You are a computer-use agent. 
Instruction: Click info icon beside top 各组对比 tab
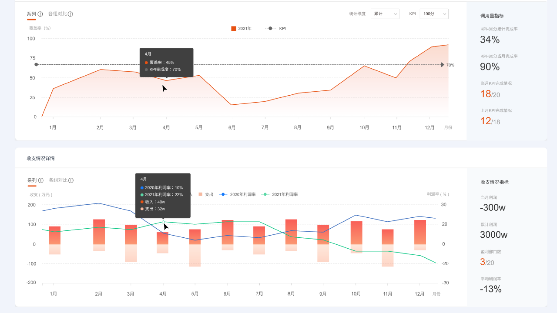click(70, 14)
